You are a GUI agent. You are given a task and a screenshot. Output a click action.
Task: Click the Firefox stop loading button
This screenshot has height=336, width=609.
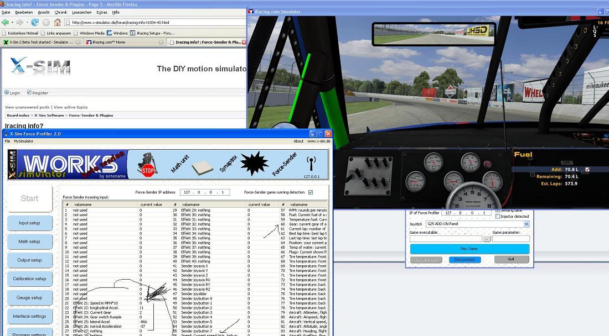pos(46,23)
